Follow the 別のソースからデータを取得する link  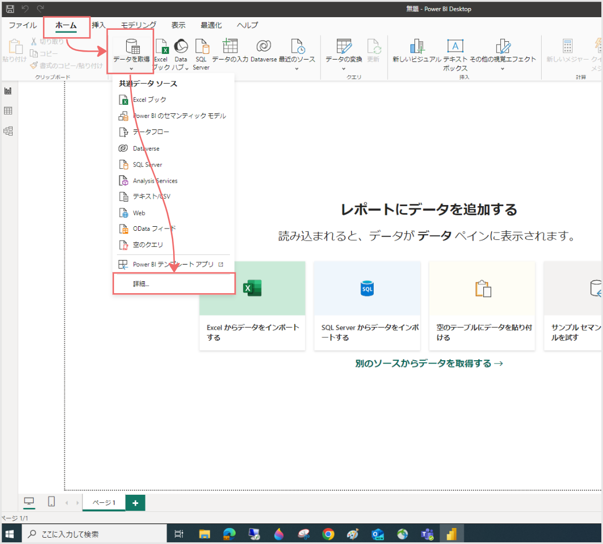tap(429, 364)
